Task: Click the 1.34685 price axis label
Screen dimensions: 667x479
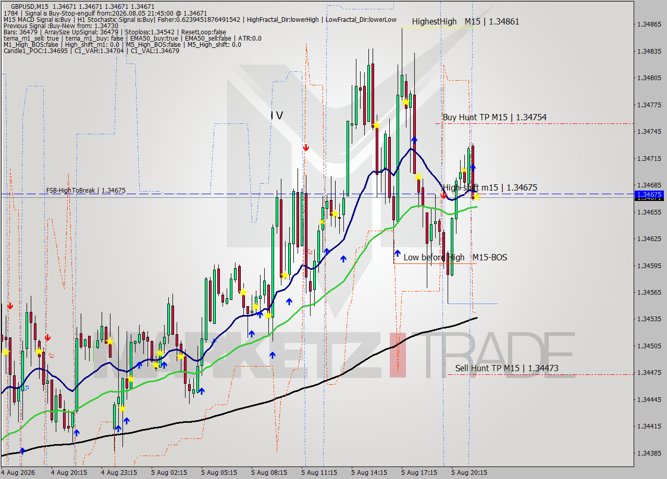Action: [649, 185]
